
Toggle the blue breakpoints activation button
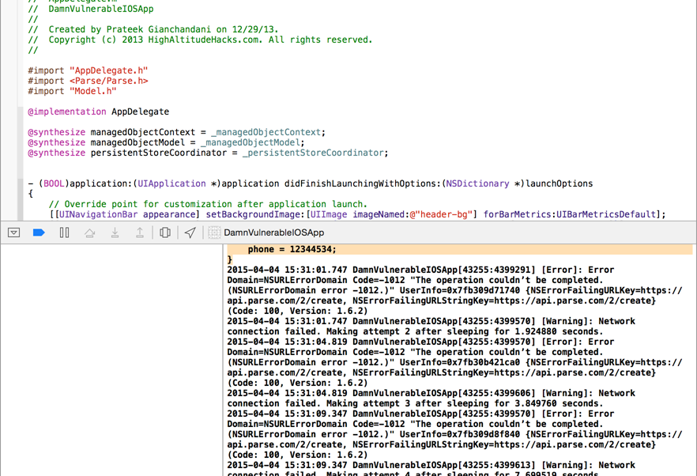39,232
